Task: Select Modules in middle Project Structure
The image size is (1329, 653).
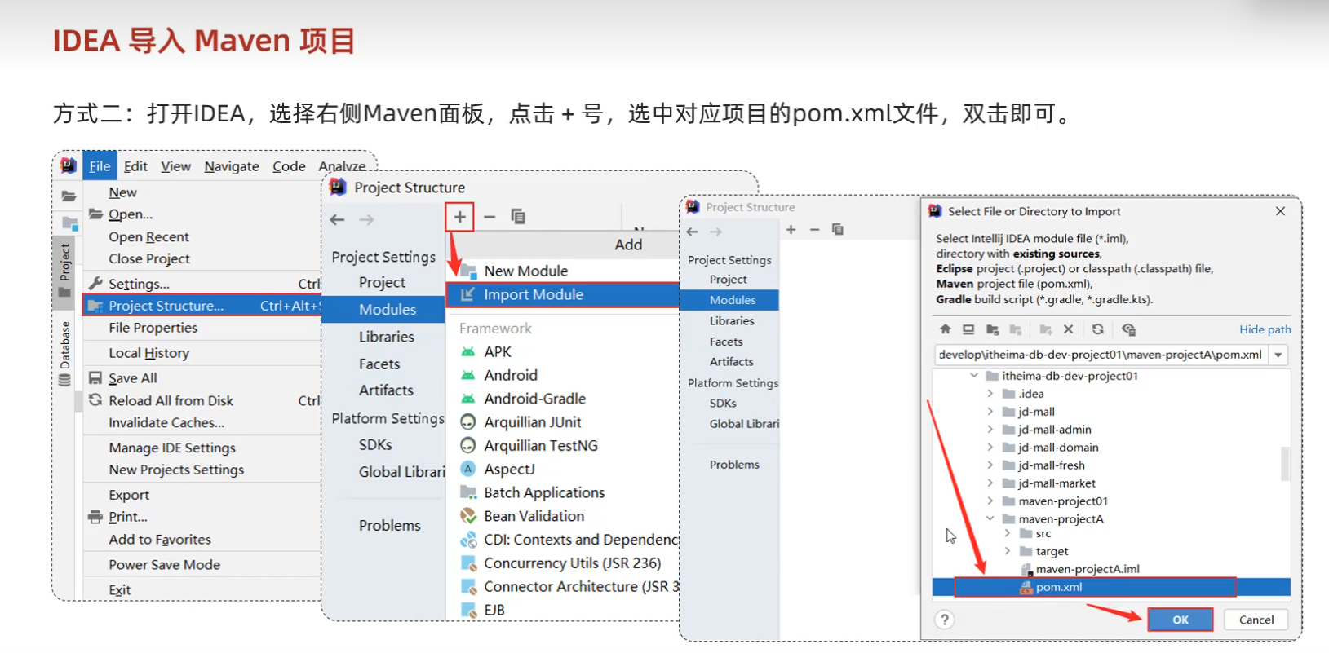Action: 383,309
